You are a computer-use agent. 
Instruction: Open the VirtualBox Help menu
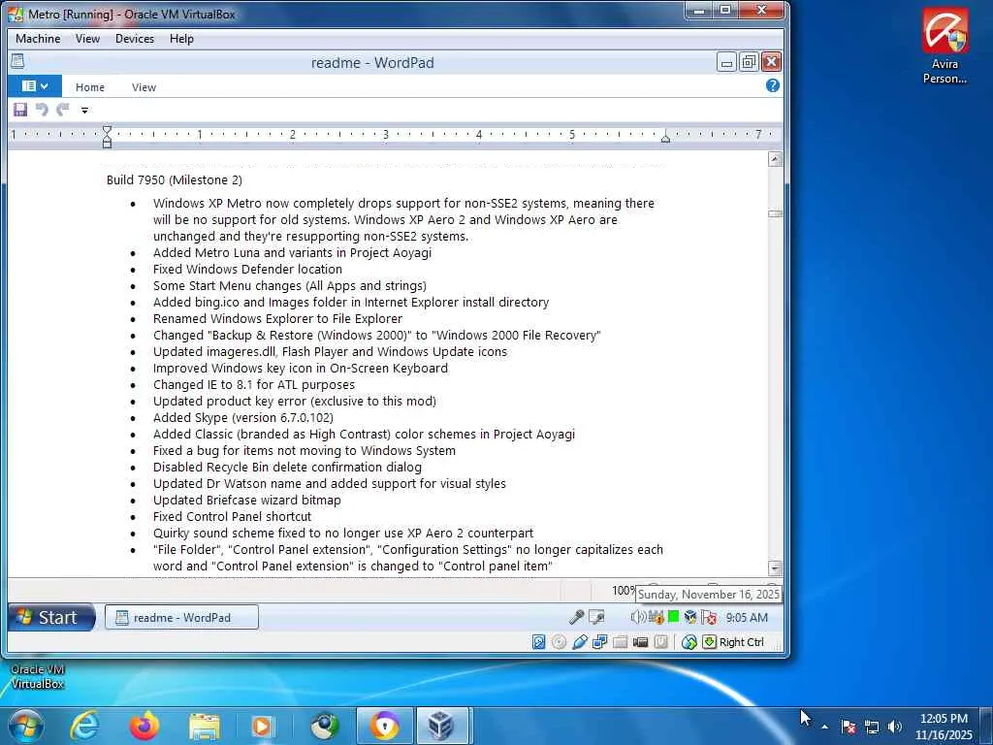tap(181, 39)
